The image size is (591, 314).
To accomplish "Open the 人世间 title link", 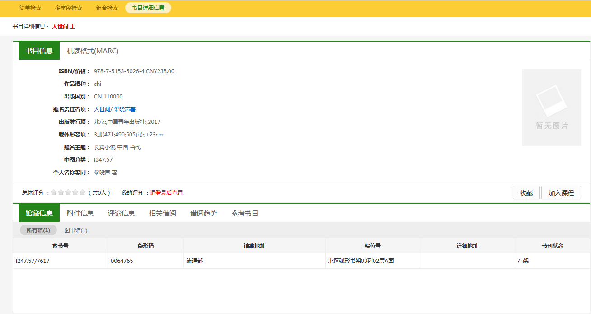I will 102,109.
